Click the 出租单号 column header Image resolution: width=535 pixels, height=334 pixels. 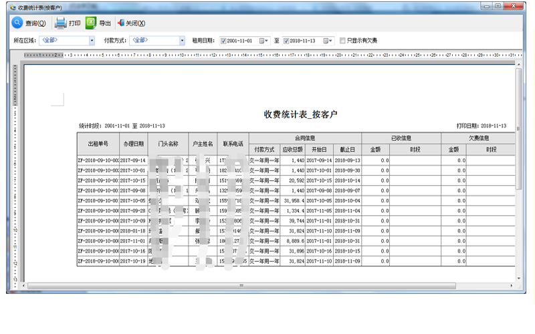coord(98,144)
